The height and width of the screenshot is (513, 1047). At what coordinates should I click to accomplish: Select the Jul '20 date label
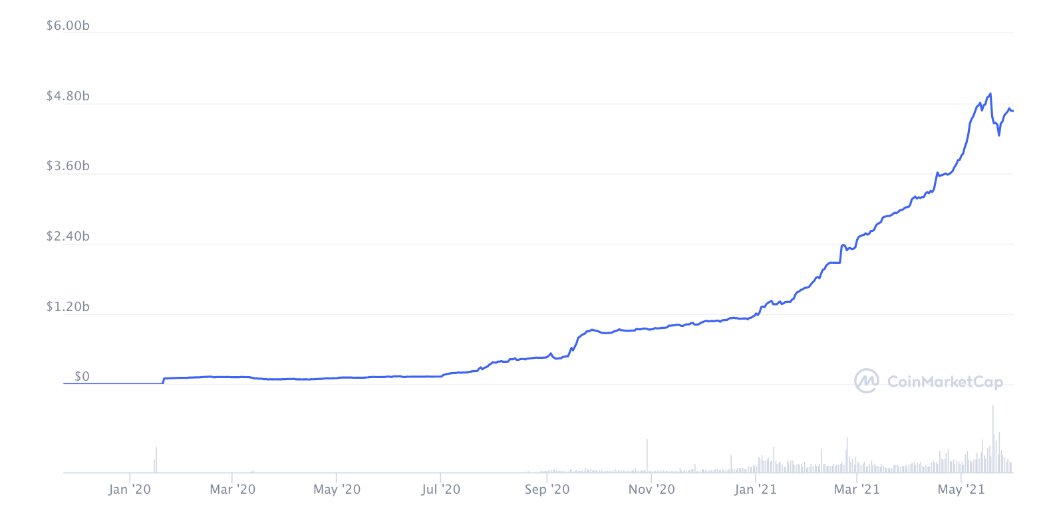(440, 490)
